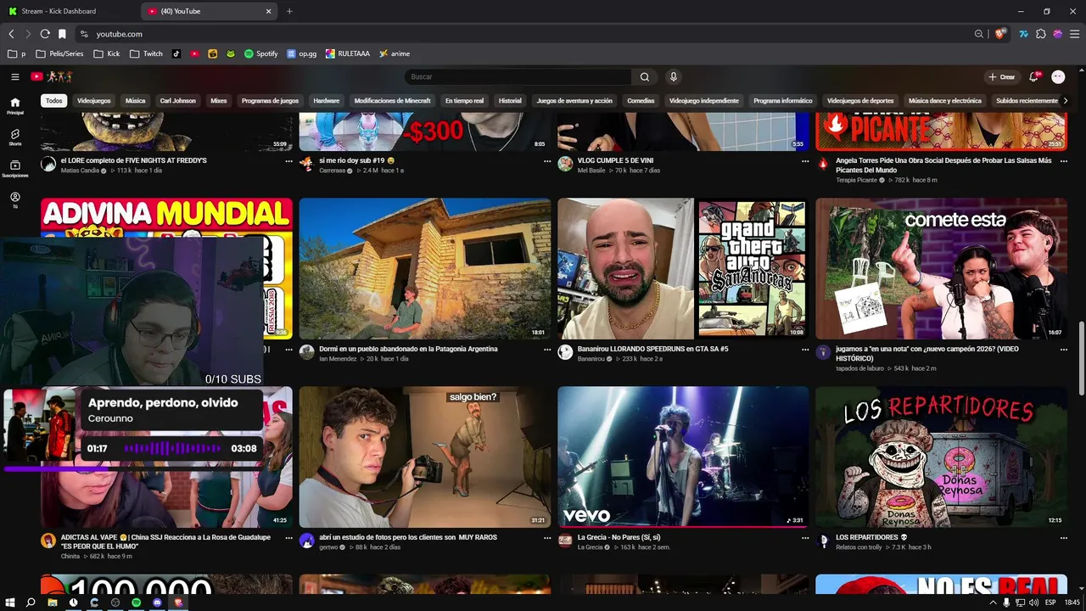Open the YouTube icon bookmark

pos(194,53)
